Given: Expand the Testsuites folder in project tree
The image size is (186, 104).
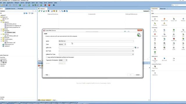Looking at the screenshot, I should [1, 38].
